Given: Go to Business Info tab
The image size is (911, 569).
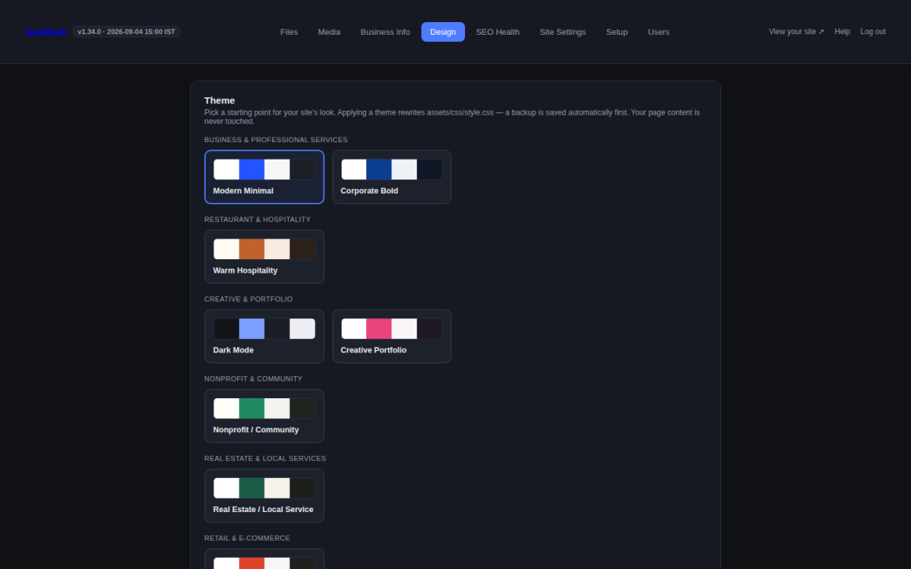Looking at the screenshot, I should coord(385,32).
